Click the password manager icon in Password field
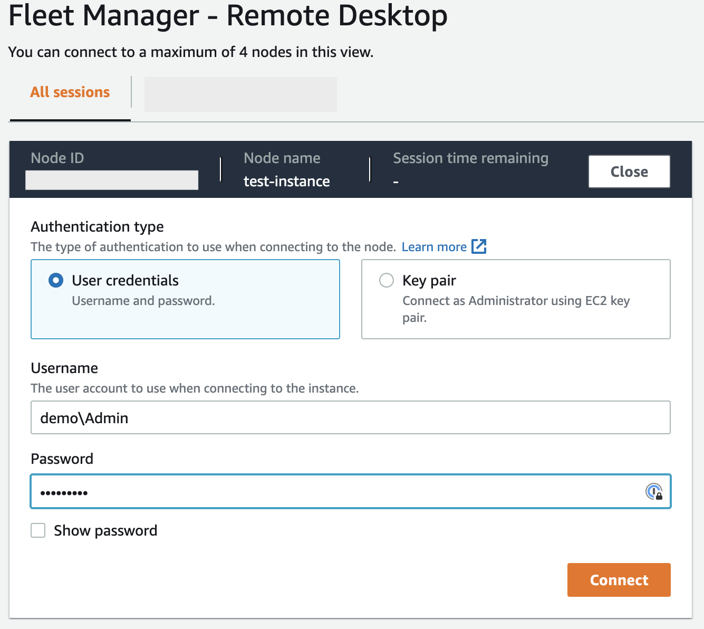The width and height of the screenshot is (704, 629). [x=654, y=492]
